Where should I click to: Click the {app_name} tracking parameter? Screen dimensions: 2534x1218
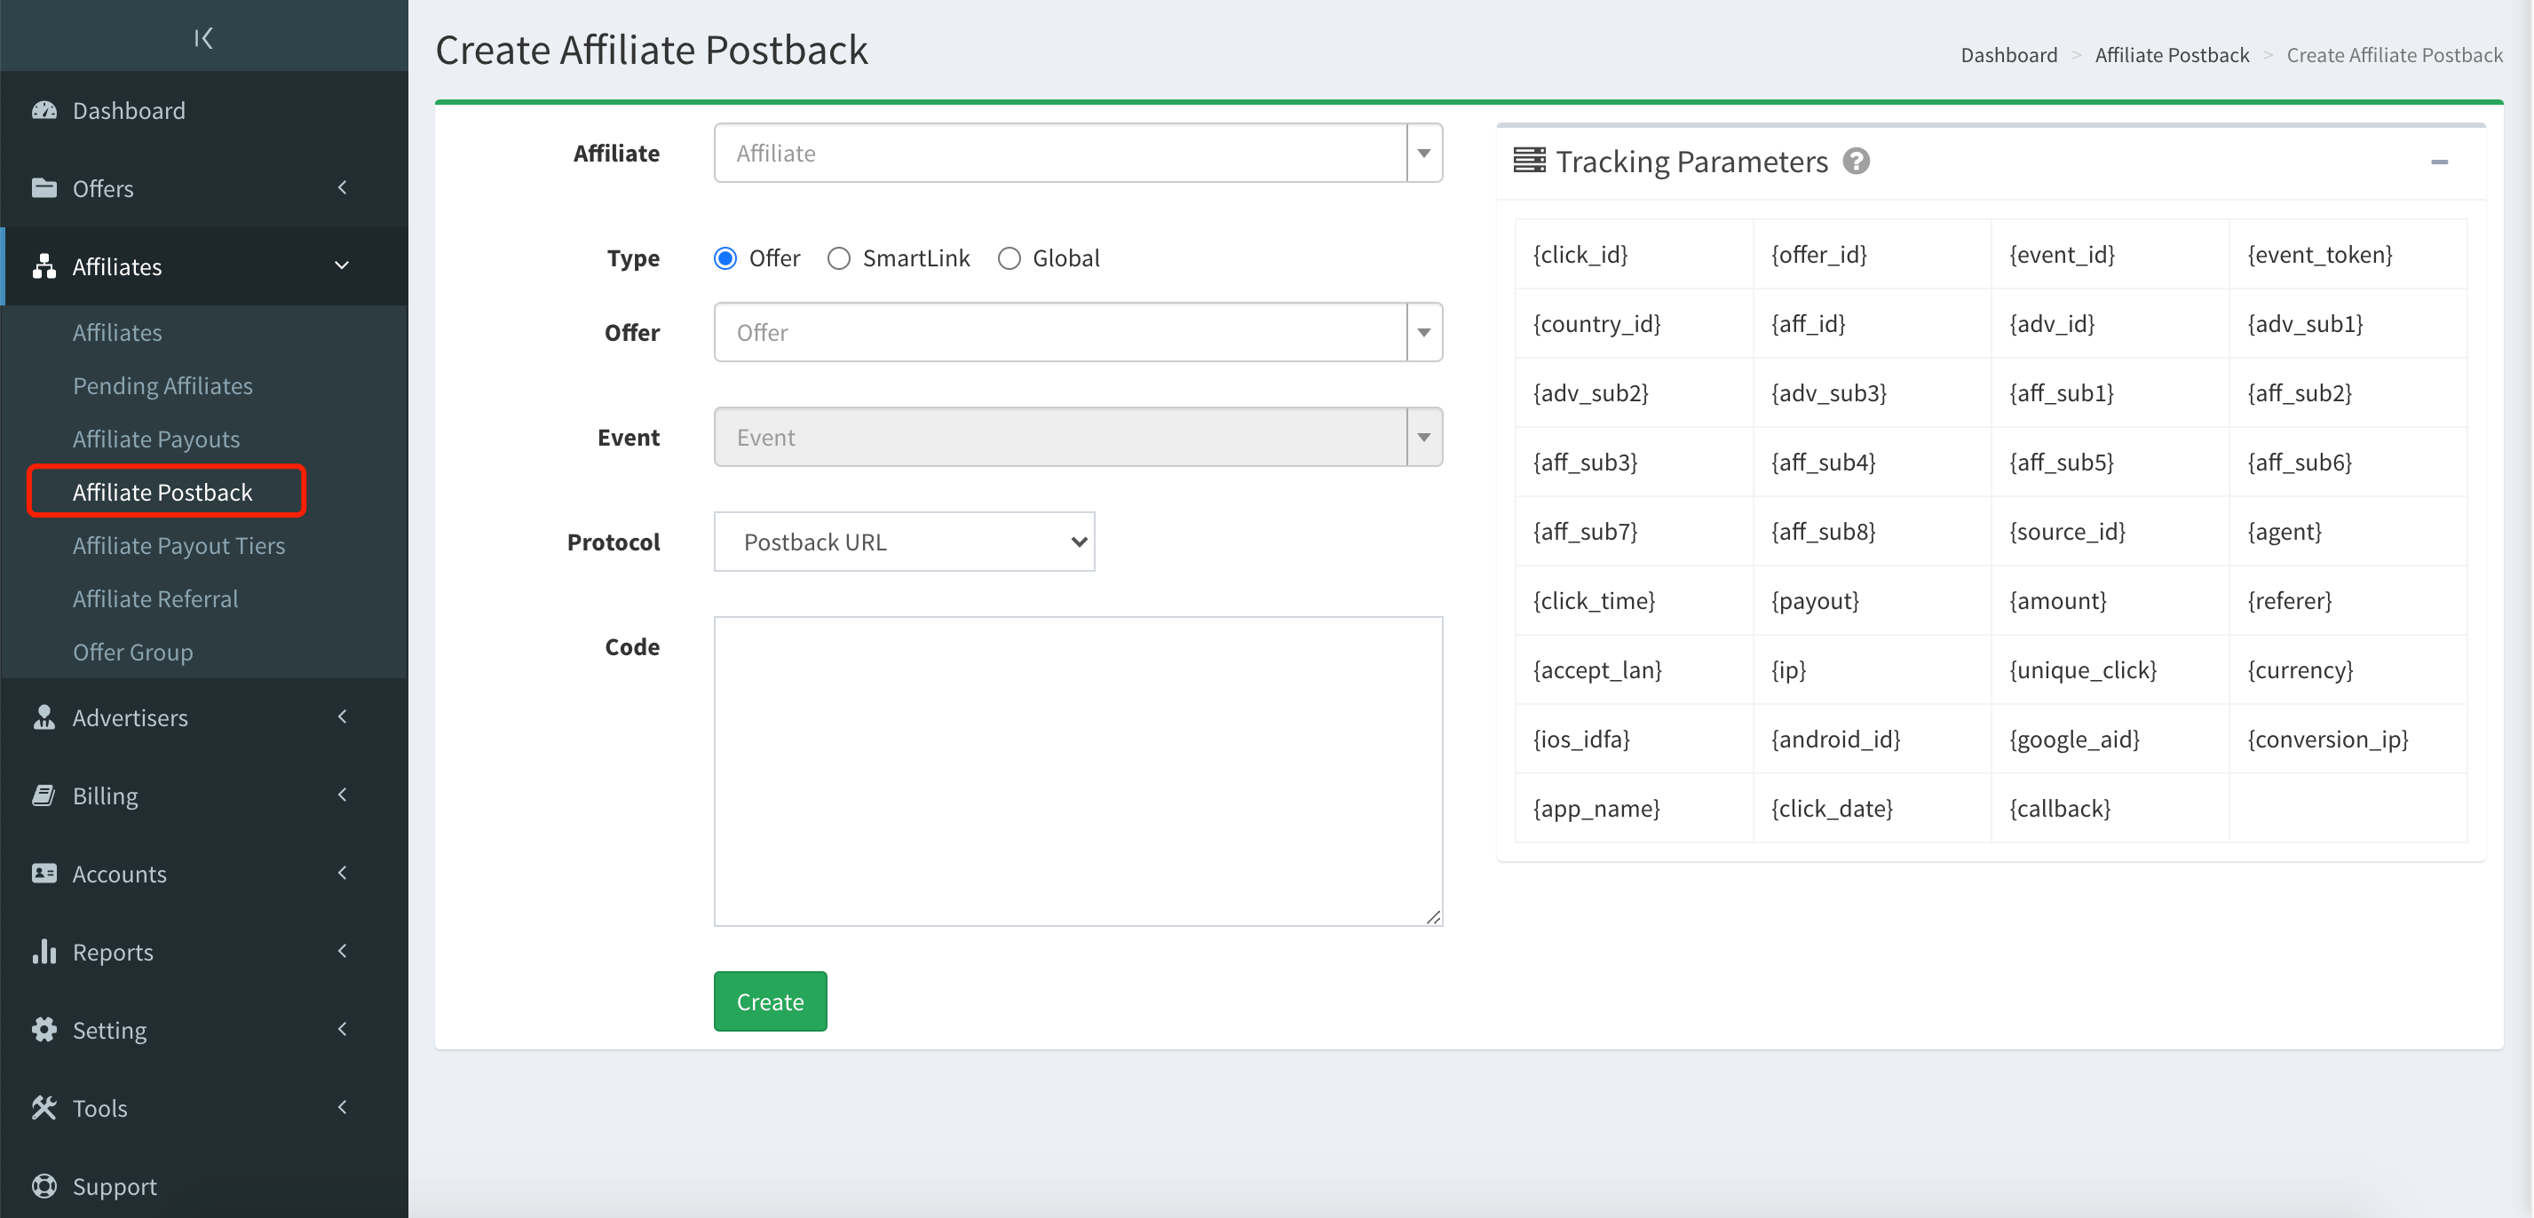tap(1596, 808)
